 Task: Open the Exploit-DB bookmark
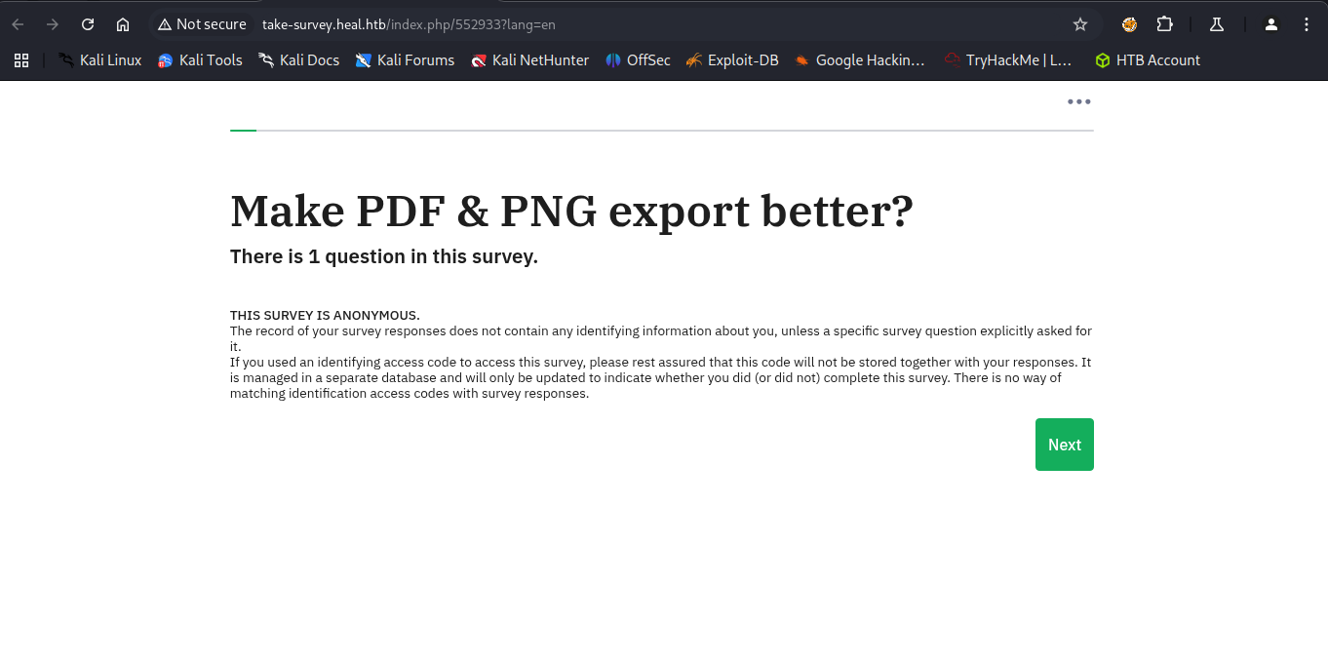tap(731, 60)
